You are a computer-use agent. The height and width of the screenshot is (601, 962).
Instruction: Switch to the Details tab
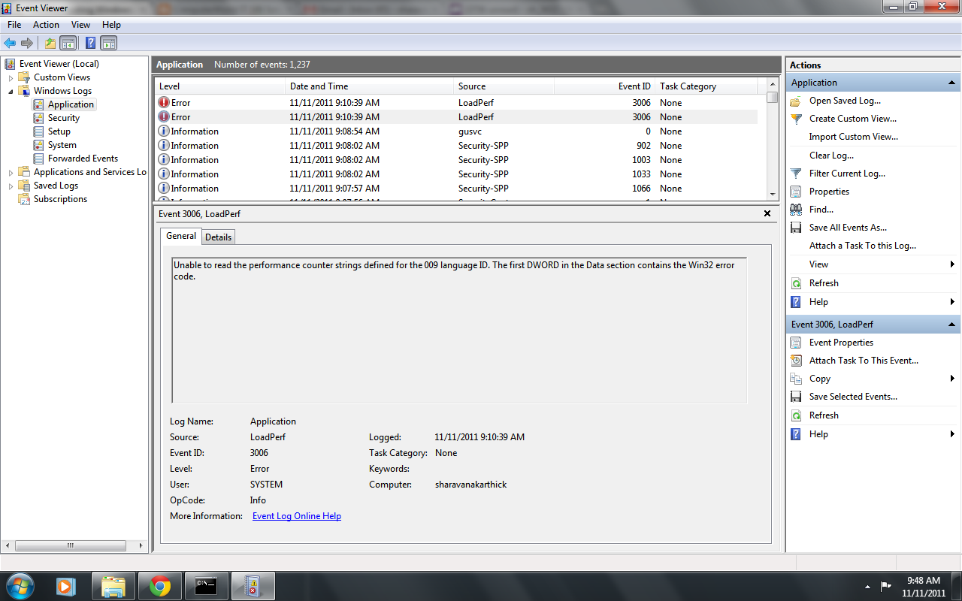tap(218, 237)
